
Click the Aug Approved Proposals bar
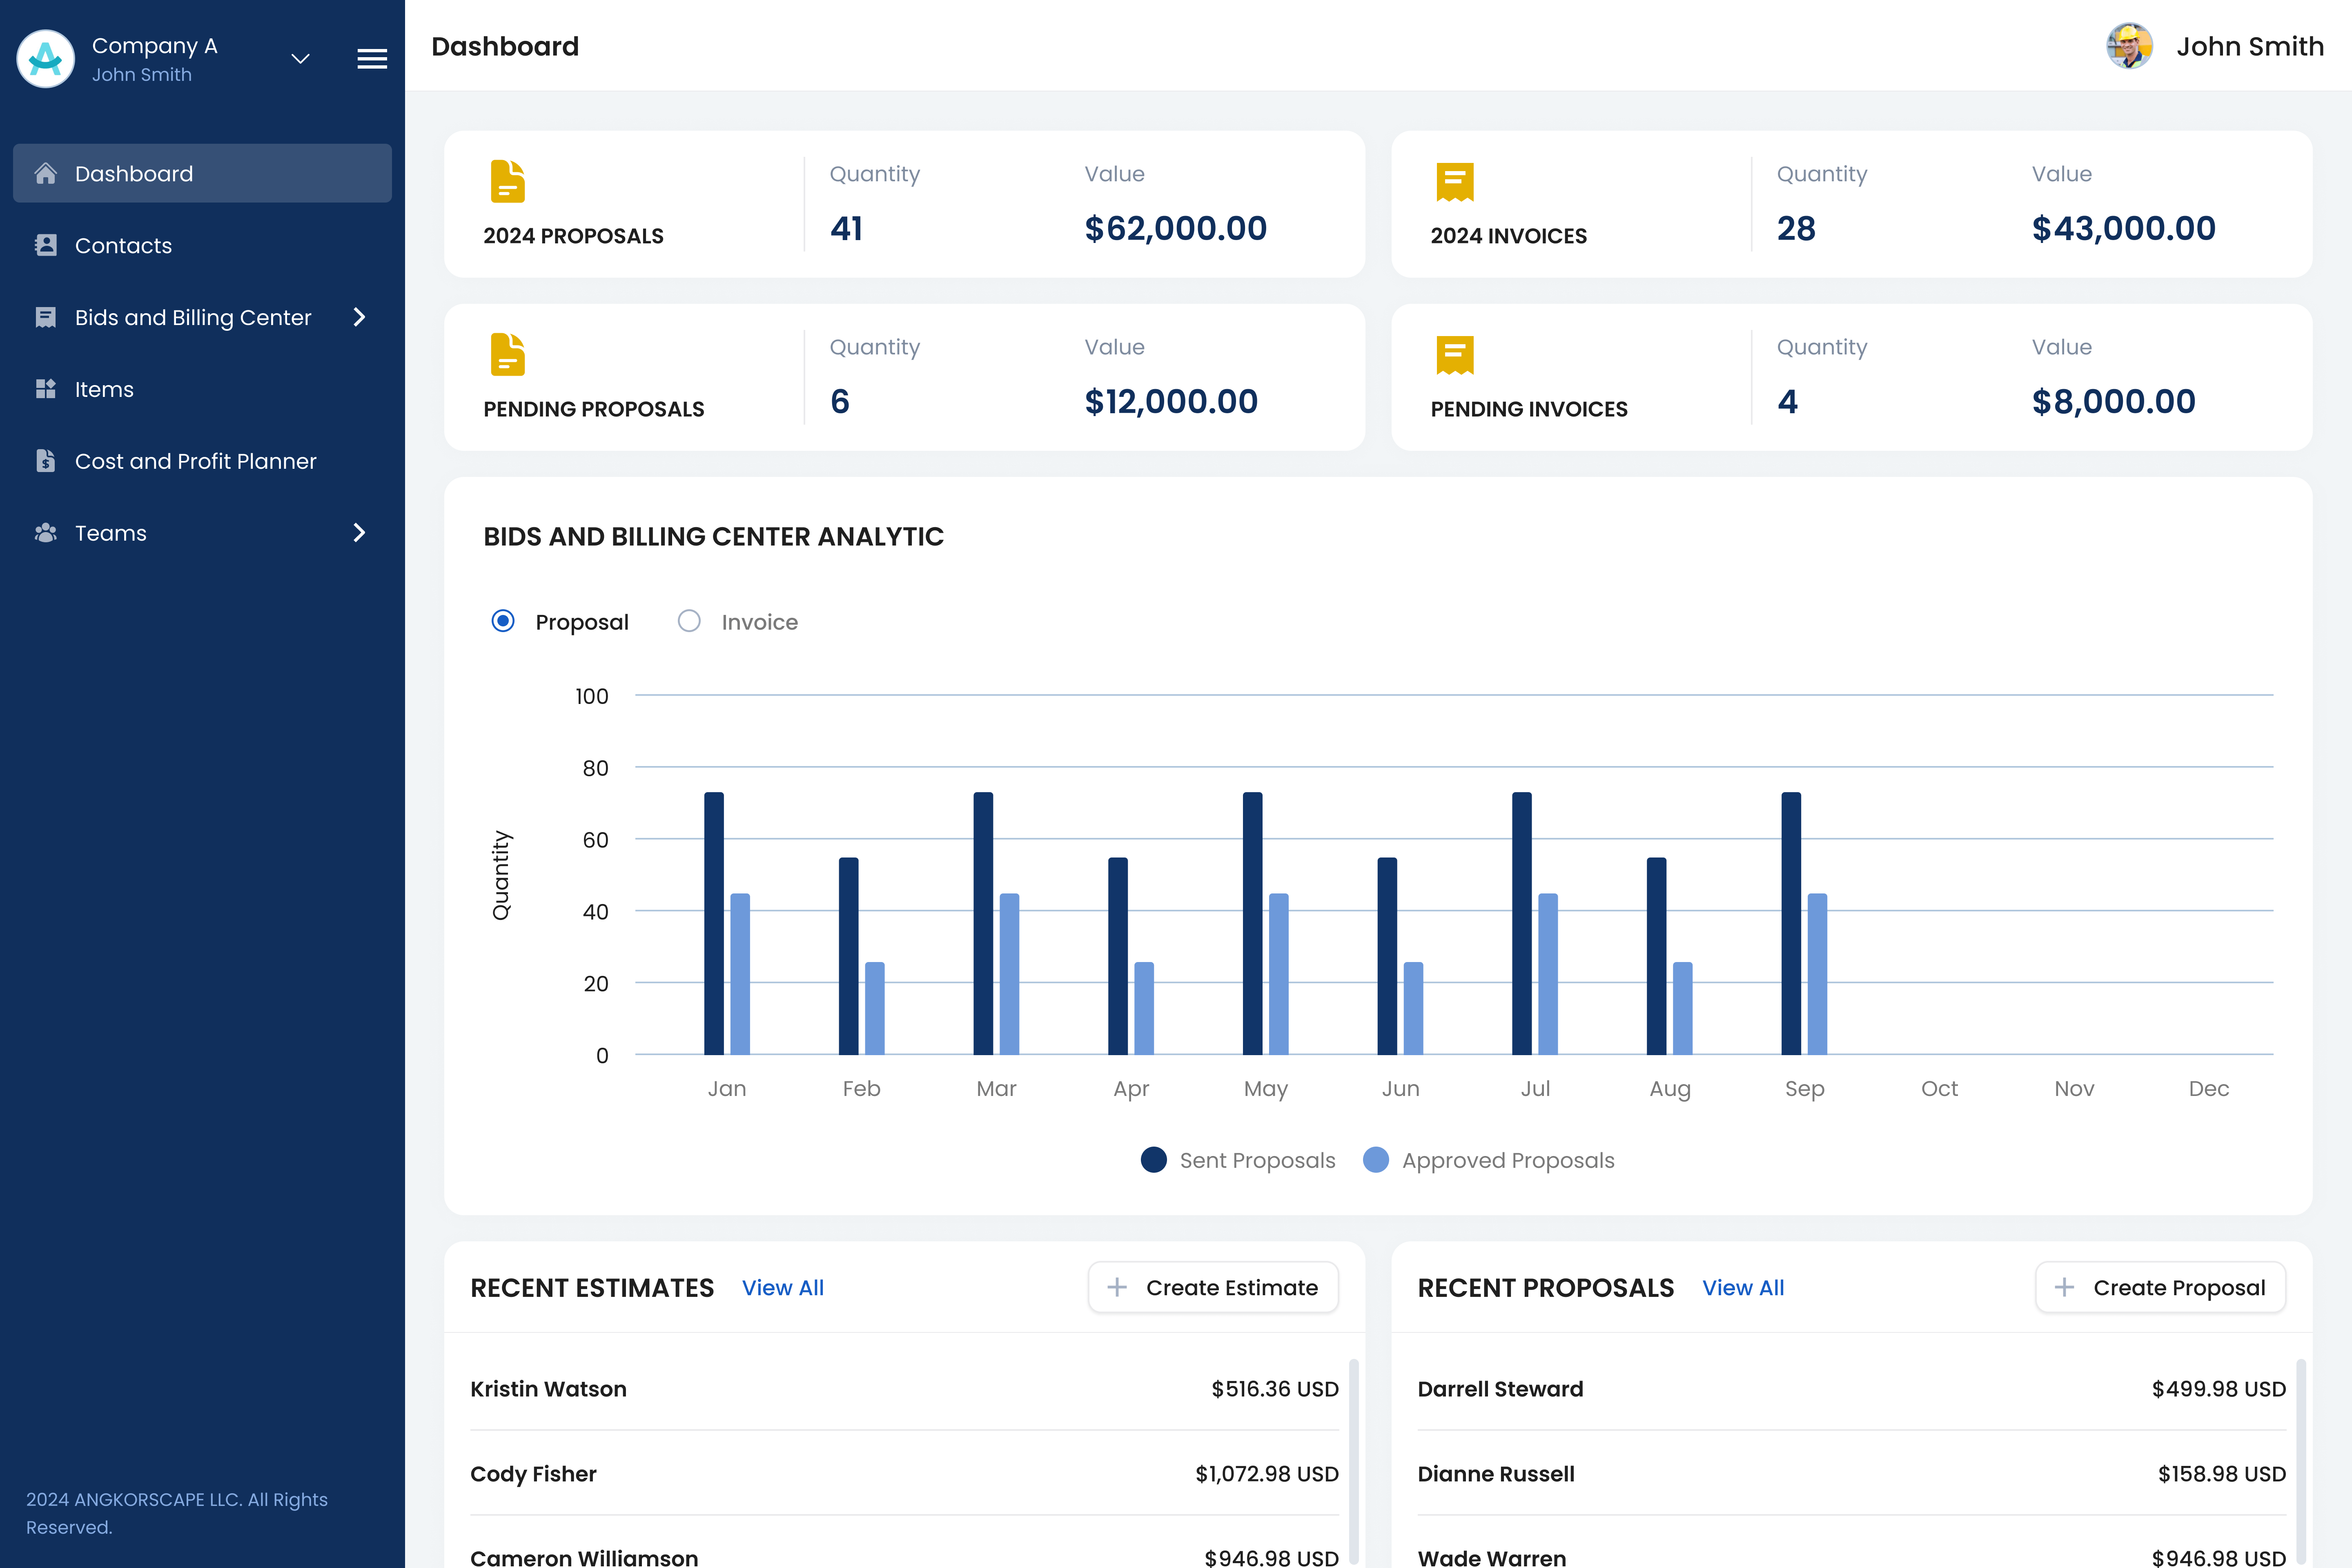[x=1683, y=1008]
